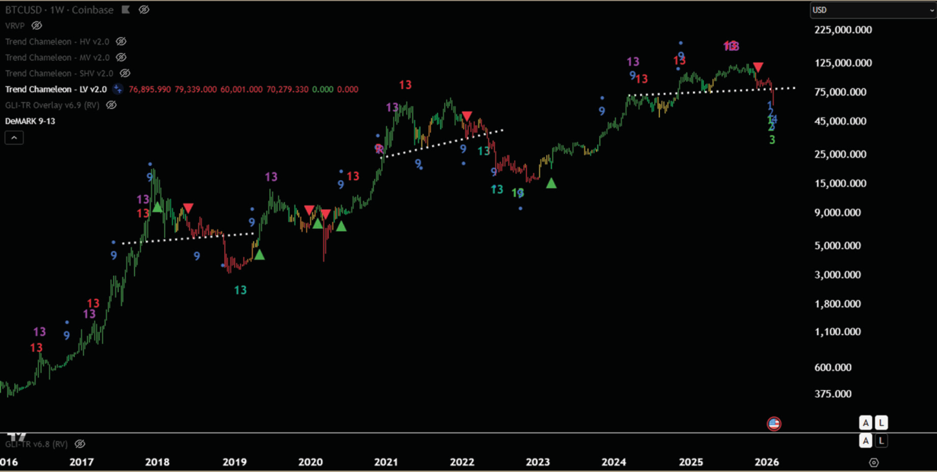Click the blue arrows icon next to Trend Chameleon LV
This screenshot has width=937, height=472.
tap(117, 89)
